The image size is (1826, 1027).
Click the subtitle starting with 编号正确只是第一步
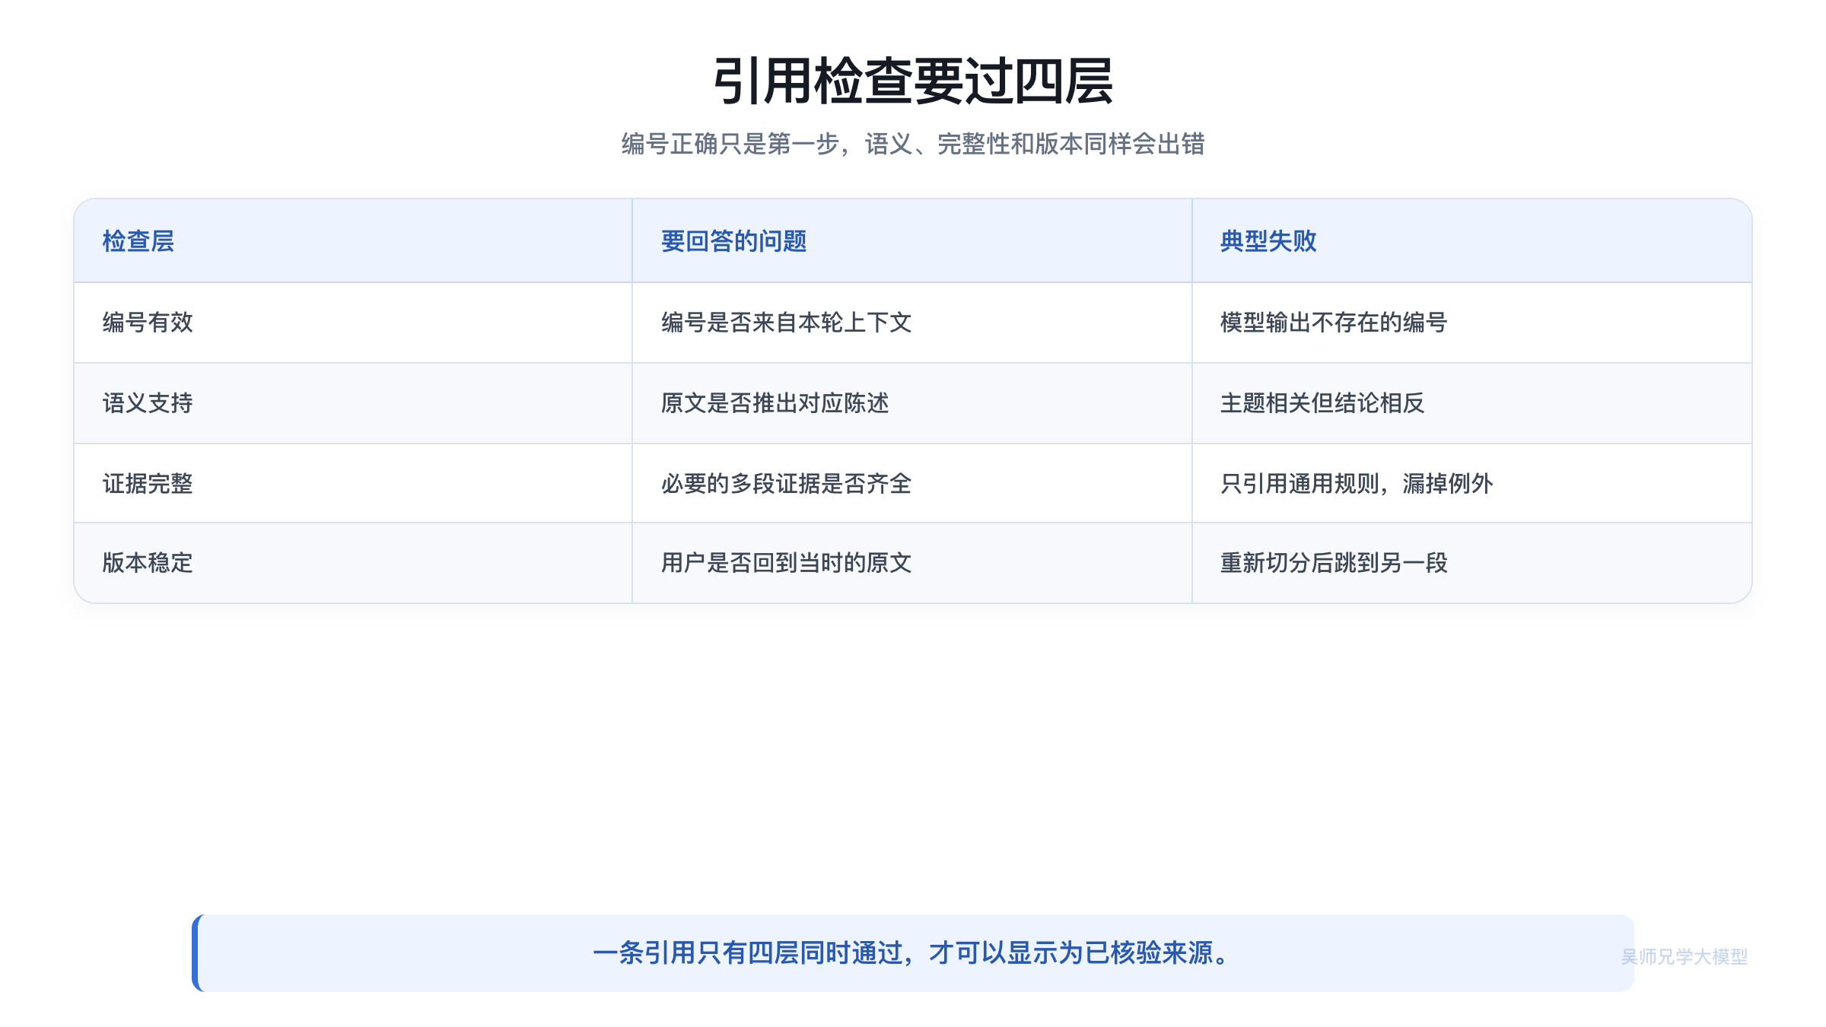click(913, 144)
